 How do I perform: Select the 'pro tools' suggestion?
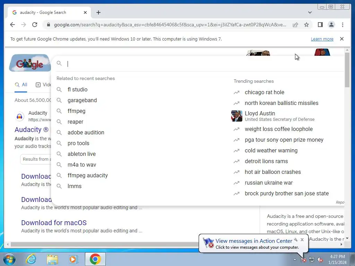(78, 143)
